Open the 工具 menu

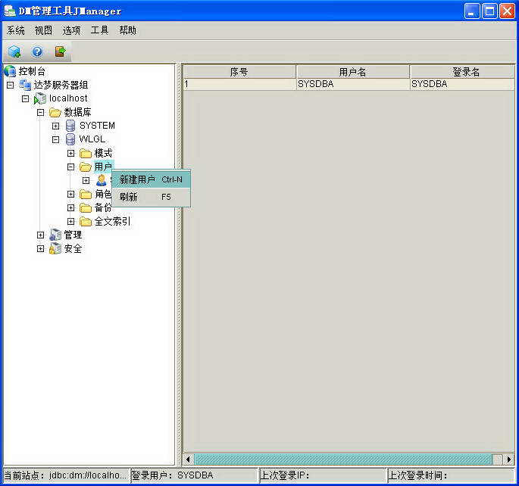pyautogui.click(x=99, y=30)
